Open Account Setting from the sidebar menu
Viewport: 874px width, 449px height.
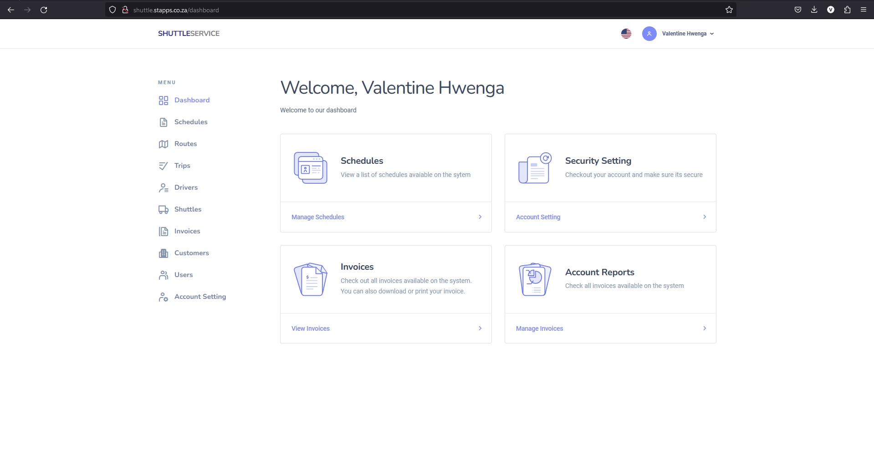tap(200, 297)
